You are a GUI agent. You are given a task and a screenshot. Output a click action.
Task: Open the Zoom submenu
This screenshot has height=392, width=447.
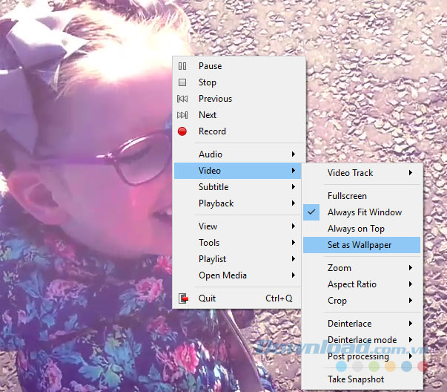coord(362,268)
